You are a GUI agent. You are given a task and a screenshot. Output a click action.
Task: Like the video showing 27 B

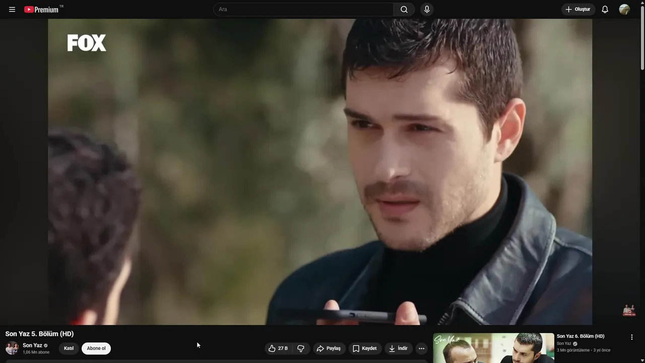click(x=278, y=348)
